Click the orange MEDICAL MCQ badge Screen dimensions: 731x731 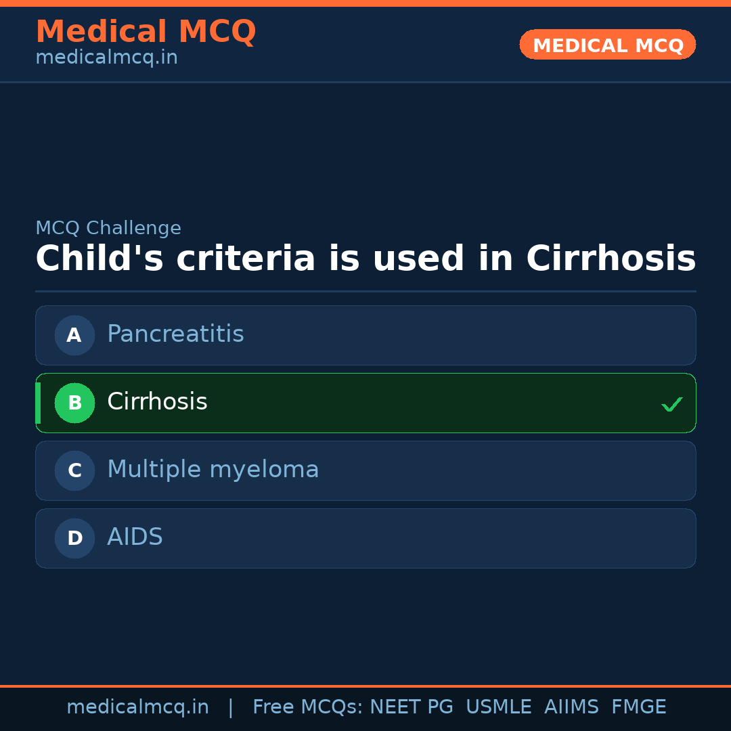pos(607,45)
